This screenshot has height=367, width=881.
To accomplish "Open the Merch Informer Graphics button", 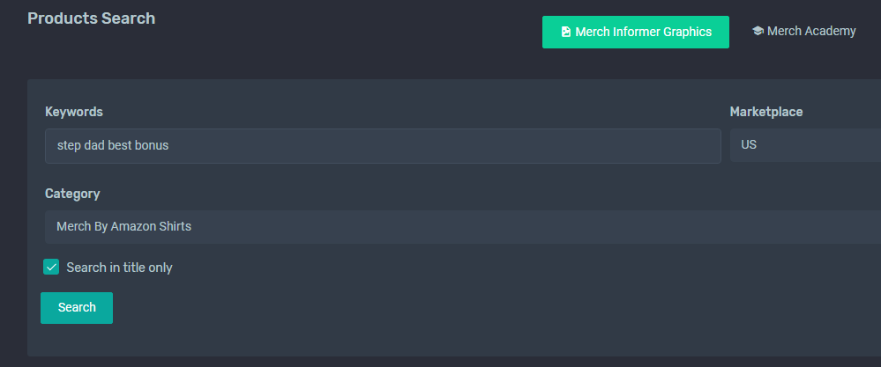I will [636, 32].
